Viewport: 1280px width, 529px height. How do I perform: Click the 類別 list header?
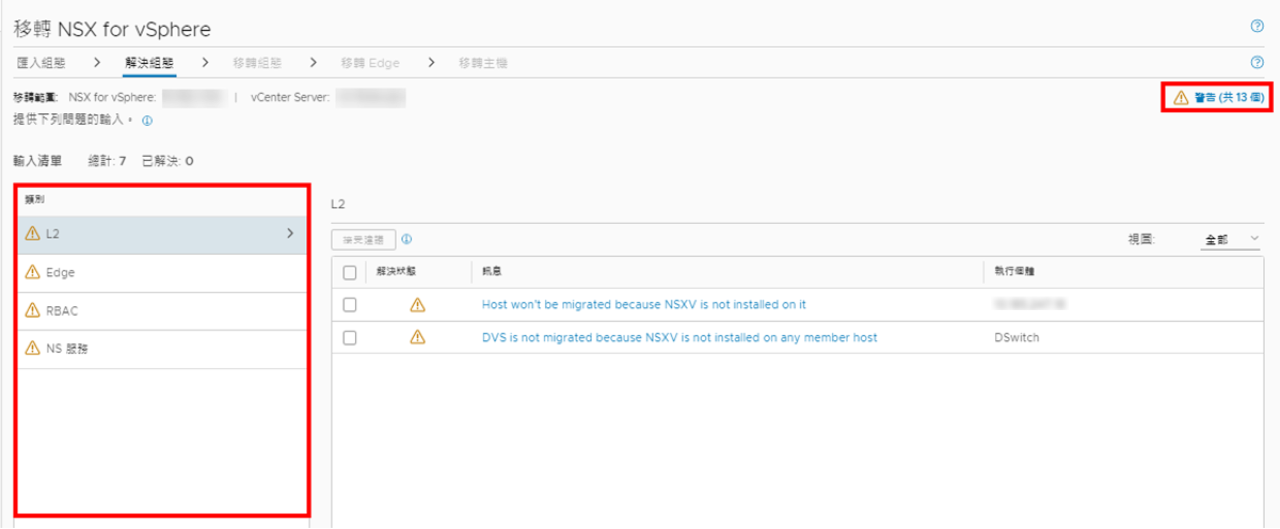click(34, 199)
